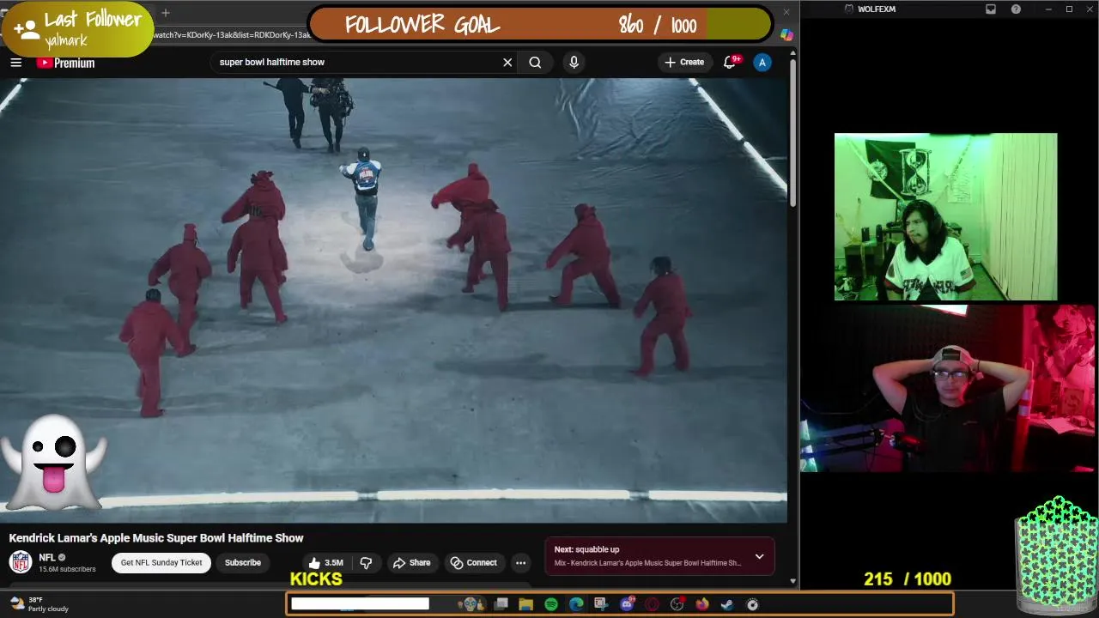Click the video player area
This screenshot has width=1099, height=618.
point(393,300)
